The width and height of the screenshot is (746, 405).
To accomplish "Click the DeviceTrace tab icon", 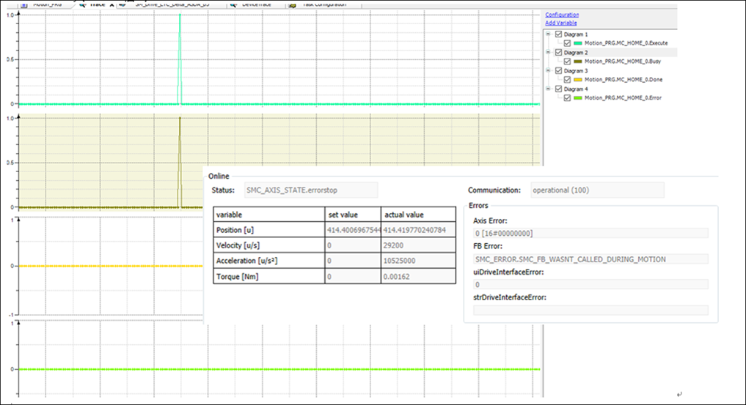I will (x=232, y=4).
